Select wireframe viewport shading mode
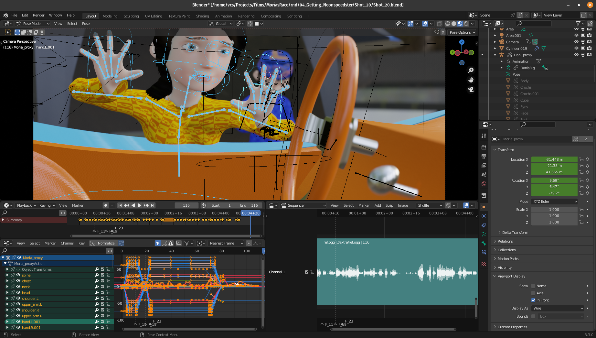Screen dimensions: 596x338 point(448,24)
